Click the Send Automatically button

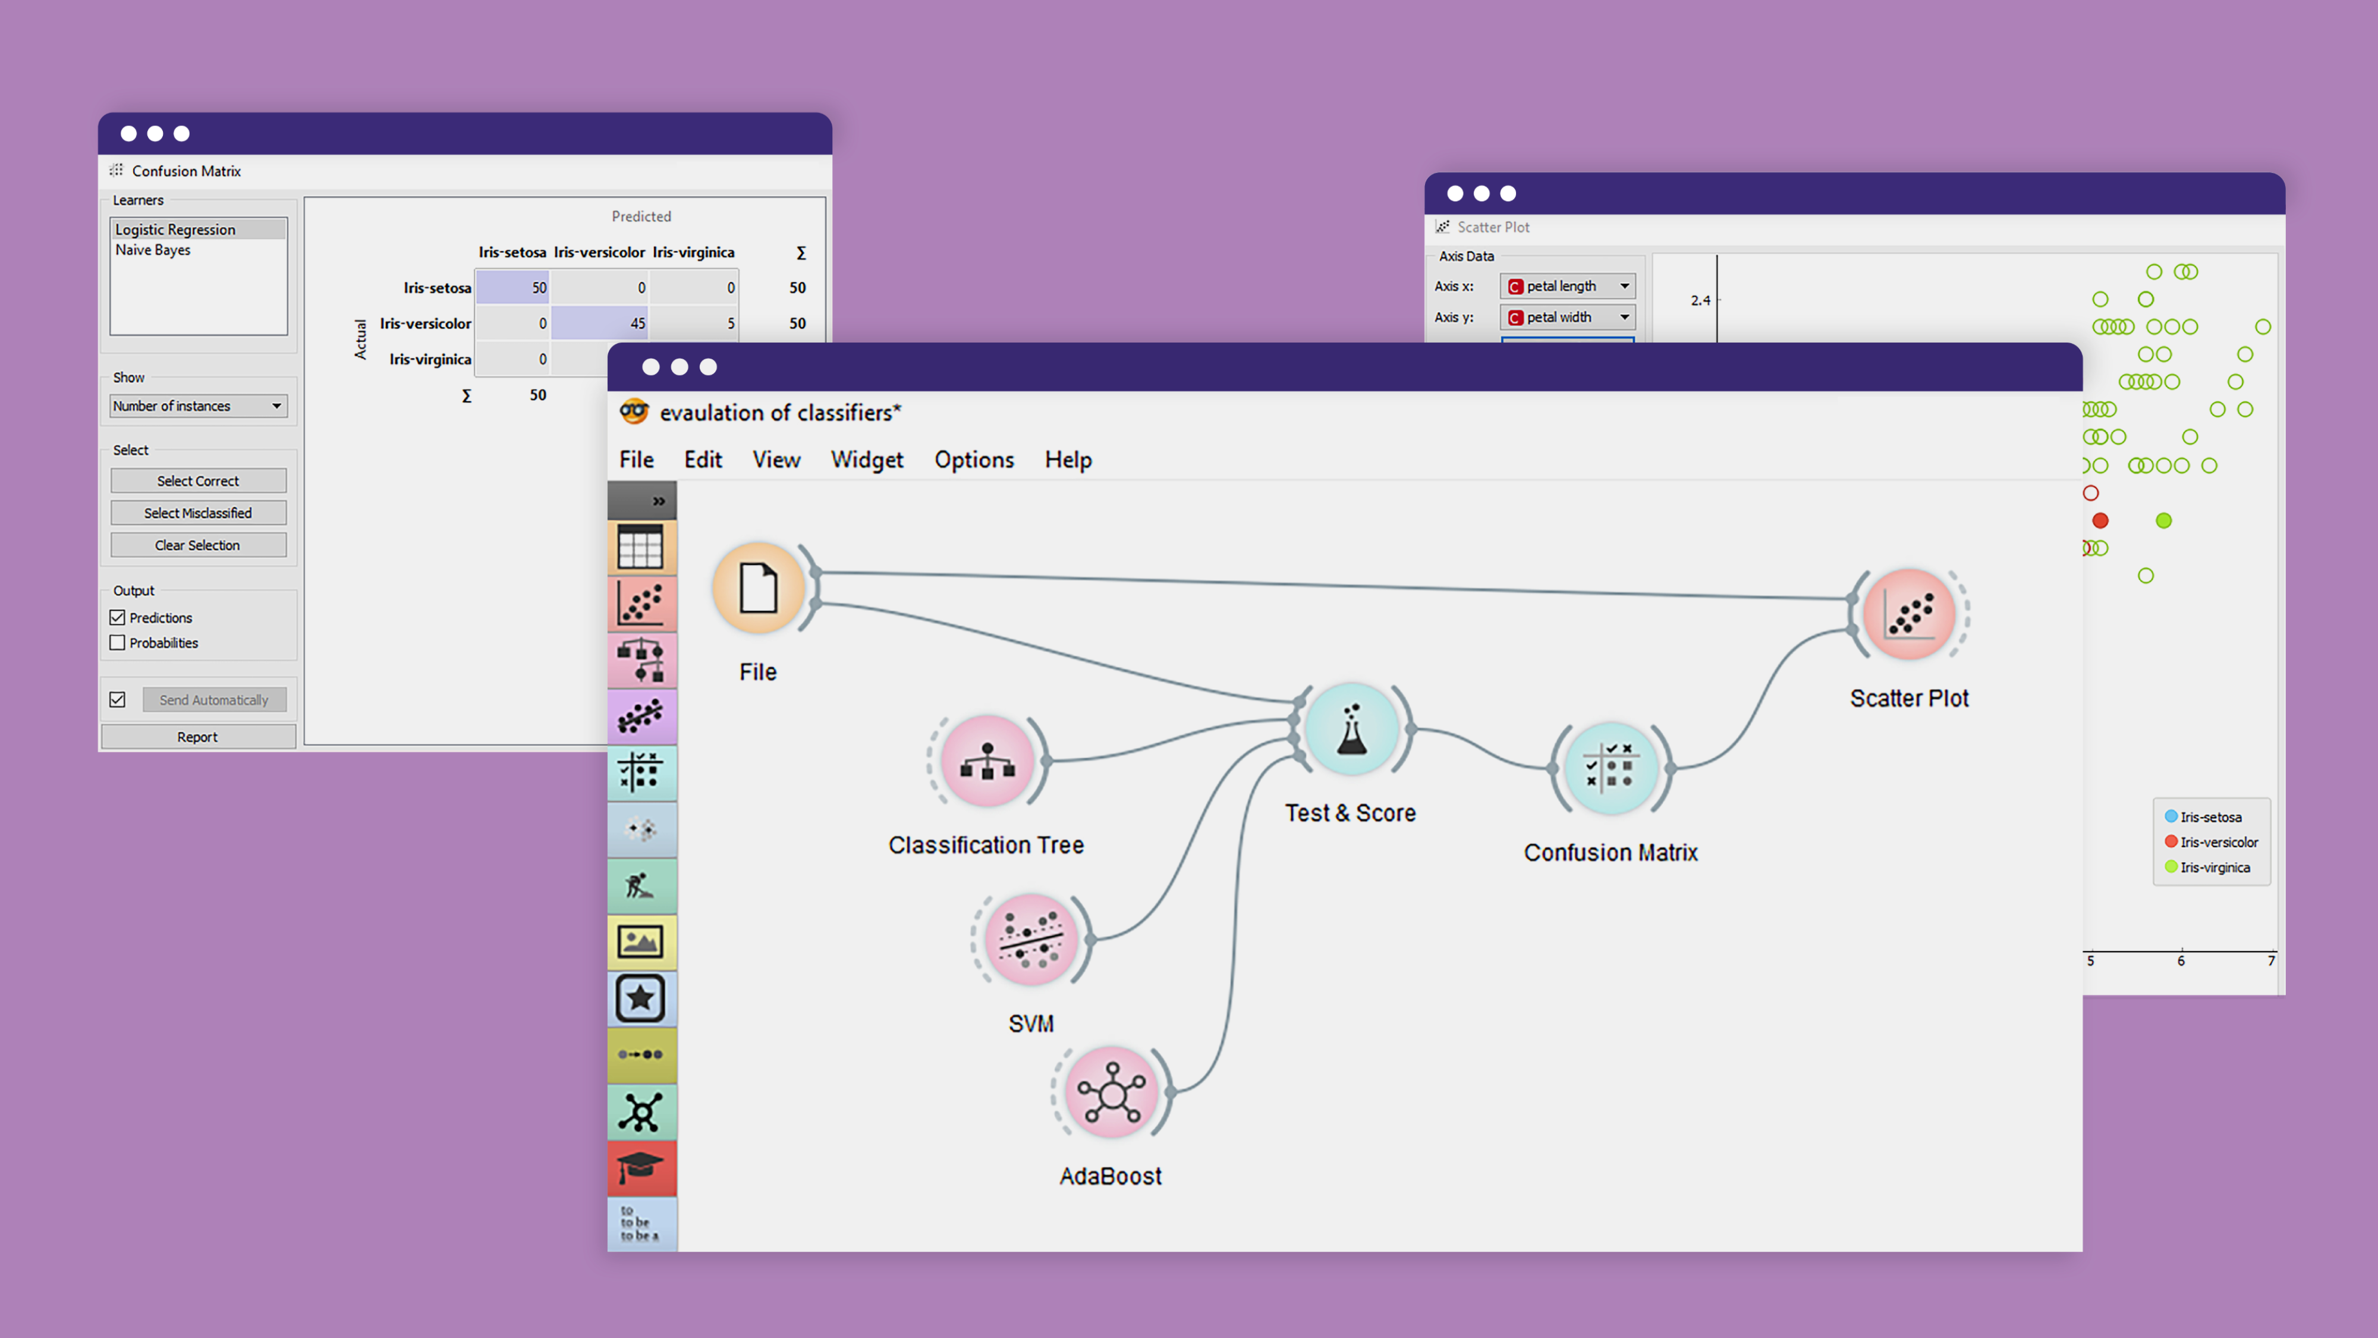[214, 700]
